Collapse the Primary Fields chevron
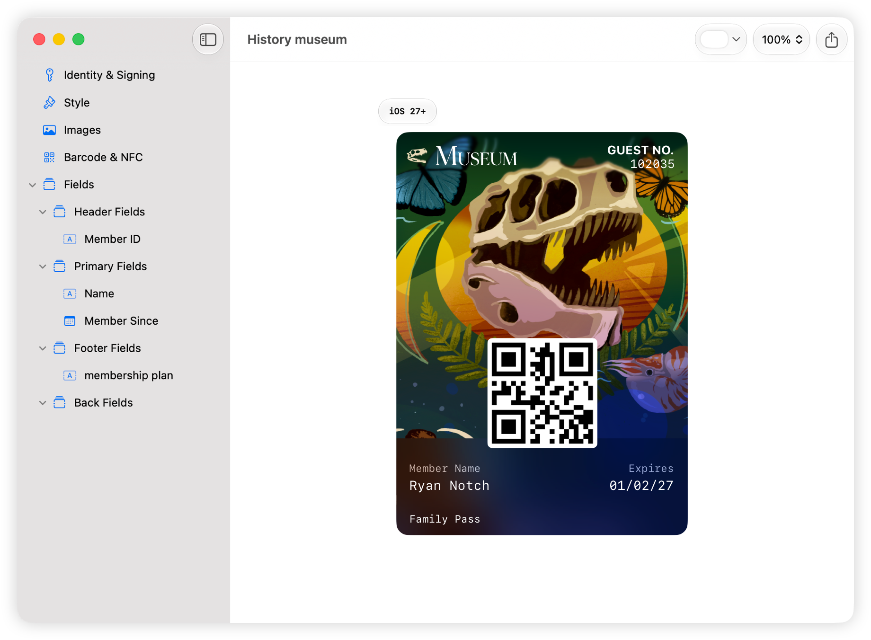The height and width of the screenshot is (640, 871). 43,267
